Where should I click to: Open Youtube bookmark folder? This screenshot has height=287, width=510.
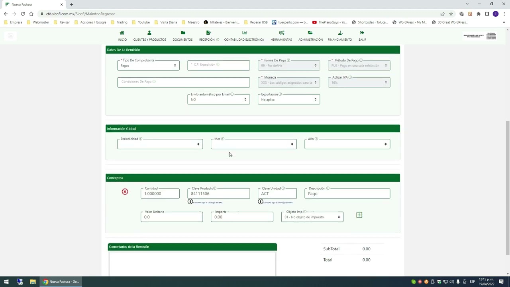point(141,22)
